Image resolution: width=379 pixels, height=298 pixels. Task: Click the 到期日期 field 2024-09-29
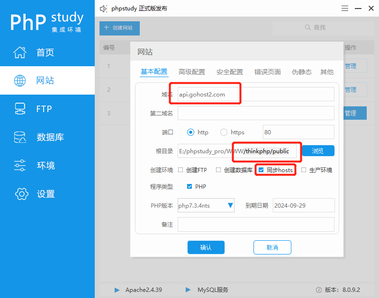pyautogui.click(x=304, y=205)
